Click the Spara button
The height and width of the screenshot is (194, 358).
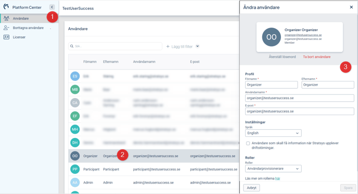coord(348,188)
